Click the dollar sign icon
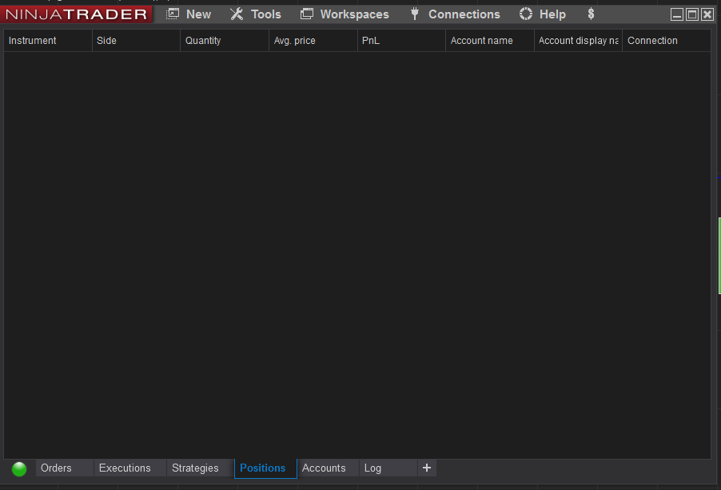 [x=591, y=14]
